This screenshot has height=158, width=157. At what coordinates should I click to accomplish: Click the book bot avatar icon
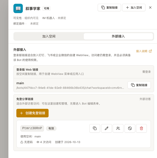[18, 9]
